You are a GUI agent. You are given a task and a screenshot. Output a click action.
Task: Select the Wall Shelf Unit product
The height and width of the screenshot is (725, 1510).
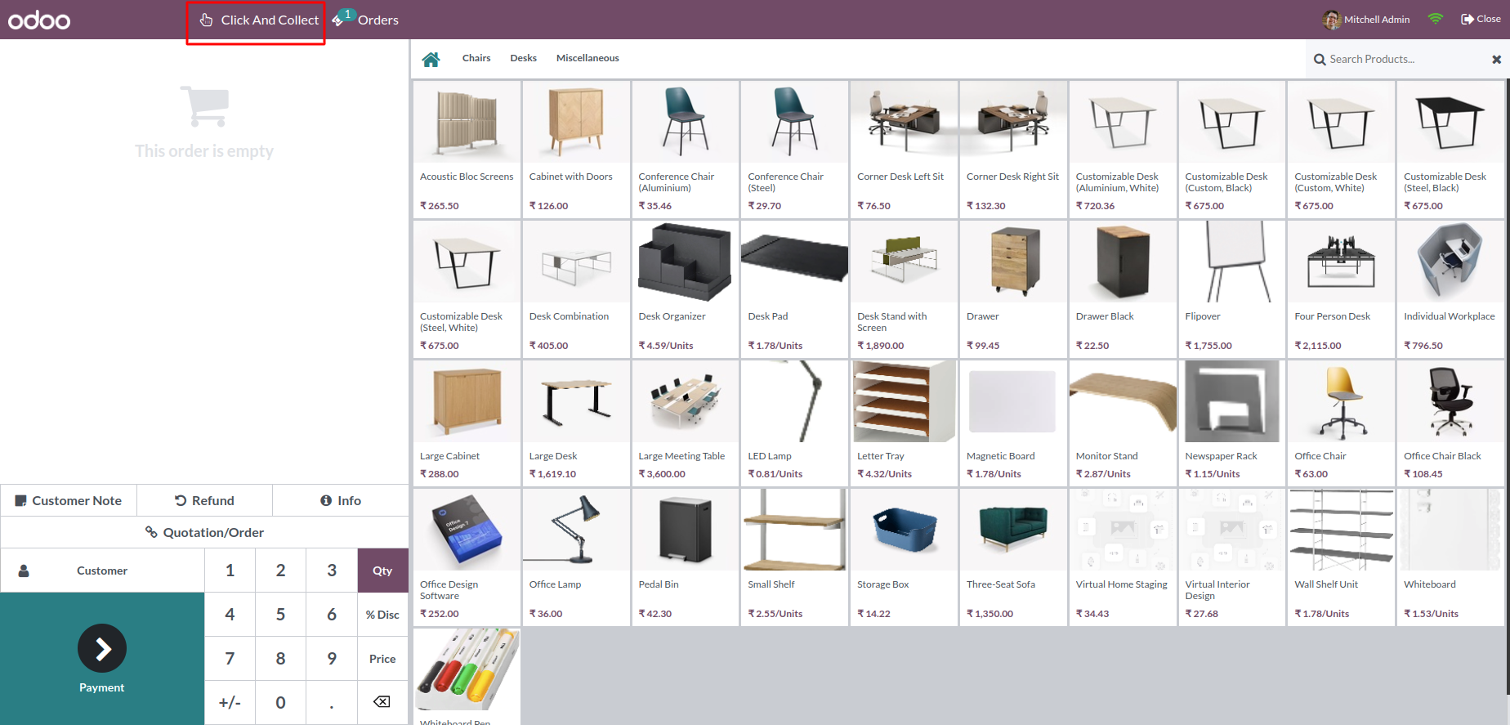pos(1341,557)
